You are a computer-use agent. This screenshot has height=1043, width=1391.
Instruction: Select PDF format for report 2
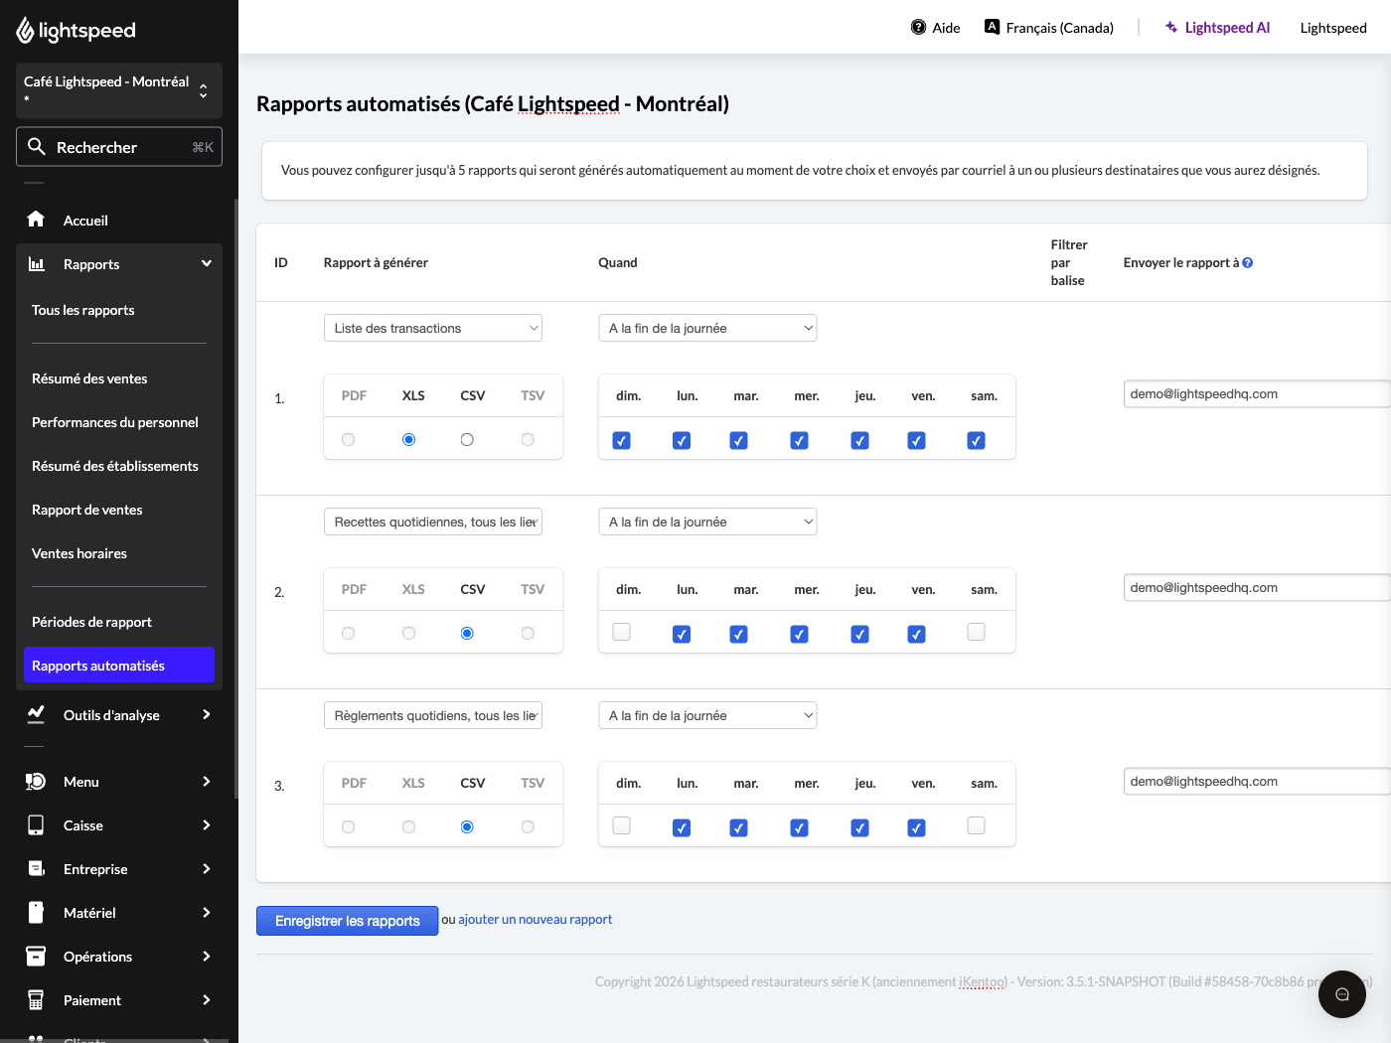(348, 634)
